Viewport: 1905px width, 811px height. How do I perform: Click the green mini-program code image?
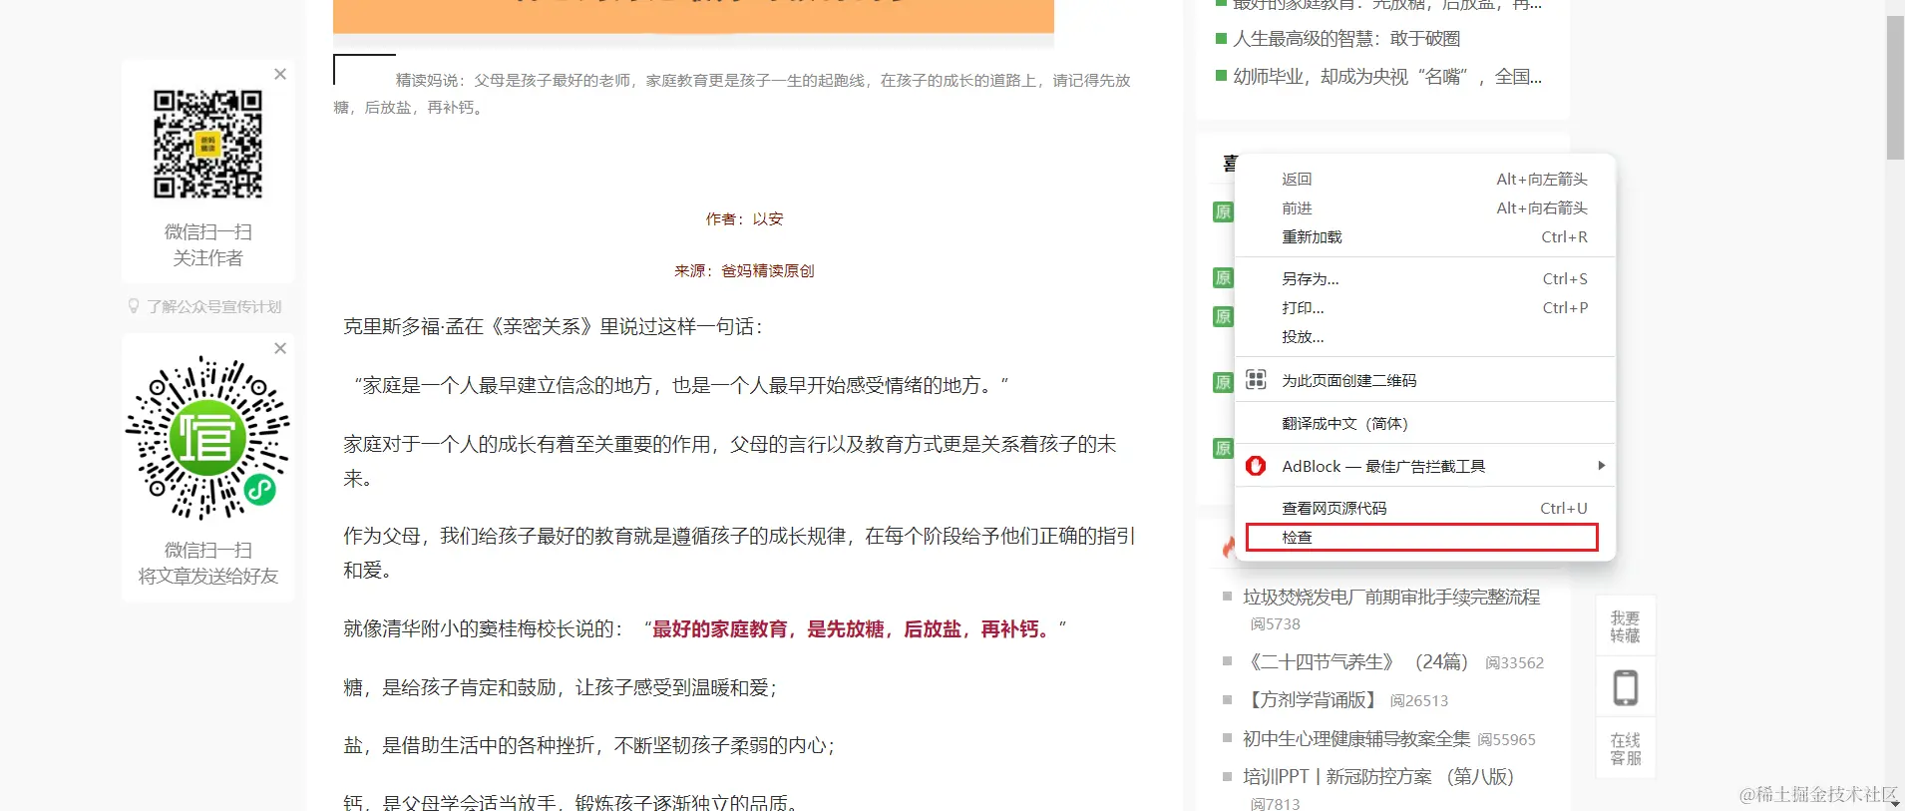[207, 438]
